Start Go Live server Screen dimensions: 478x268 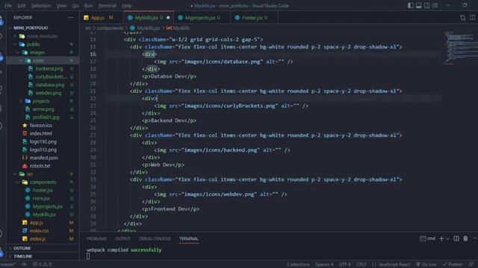426,264
